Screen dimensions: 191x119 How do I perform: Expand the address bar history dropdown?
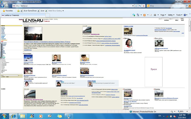click(x=133, y=6)
